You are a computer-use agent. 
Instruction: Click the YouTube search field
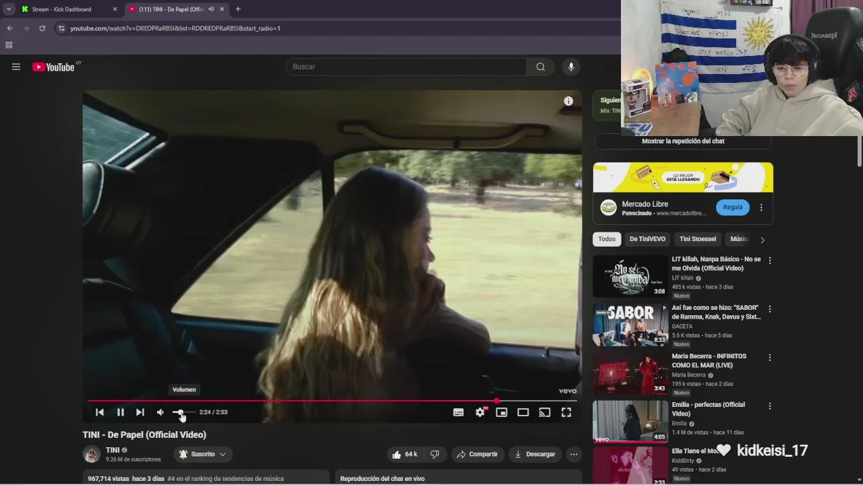point(406,67)
